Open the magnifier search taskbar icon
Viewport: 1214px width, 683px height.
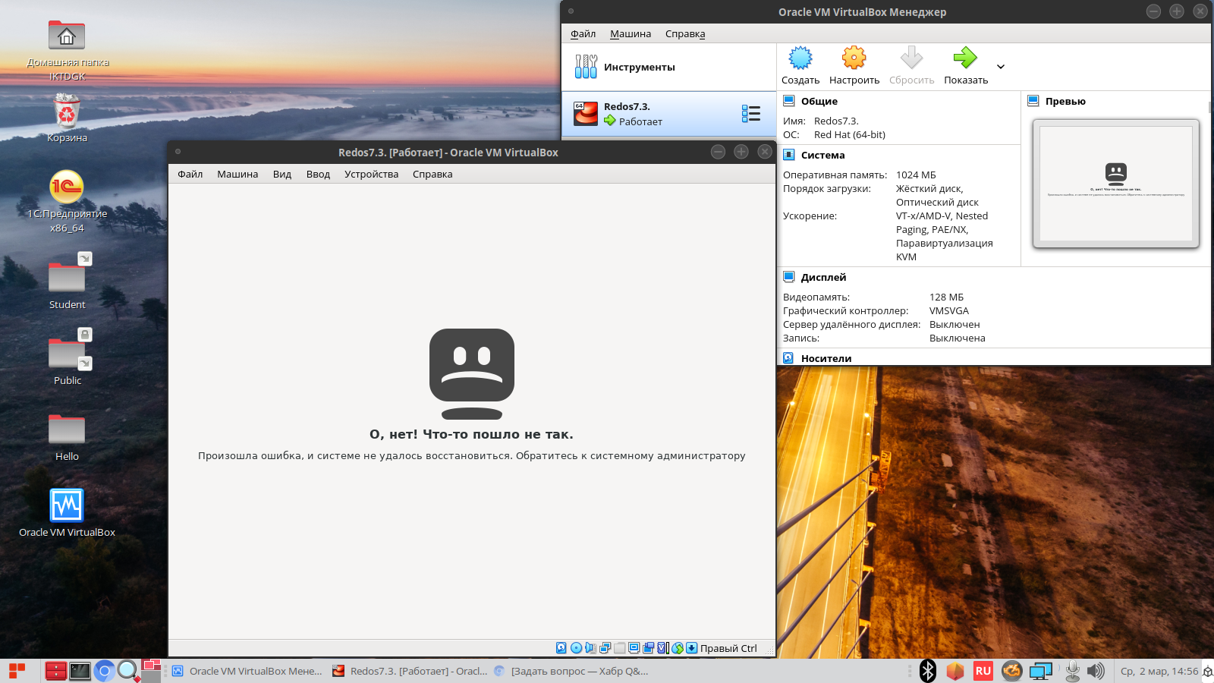coord(127,671)
